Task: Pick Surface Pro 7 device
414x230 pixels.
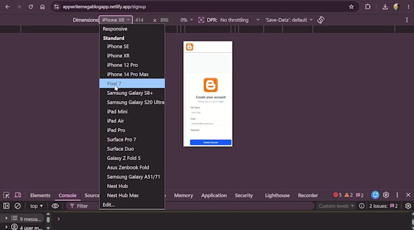Action: coord(132,139)
